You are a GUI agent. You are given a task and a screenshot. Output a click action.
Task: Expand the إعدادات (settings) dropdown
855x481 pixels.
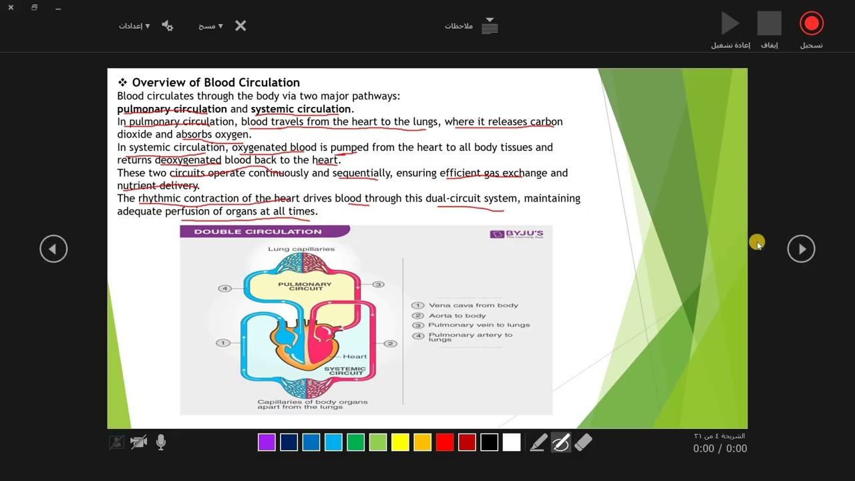[134, 26]
